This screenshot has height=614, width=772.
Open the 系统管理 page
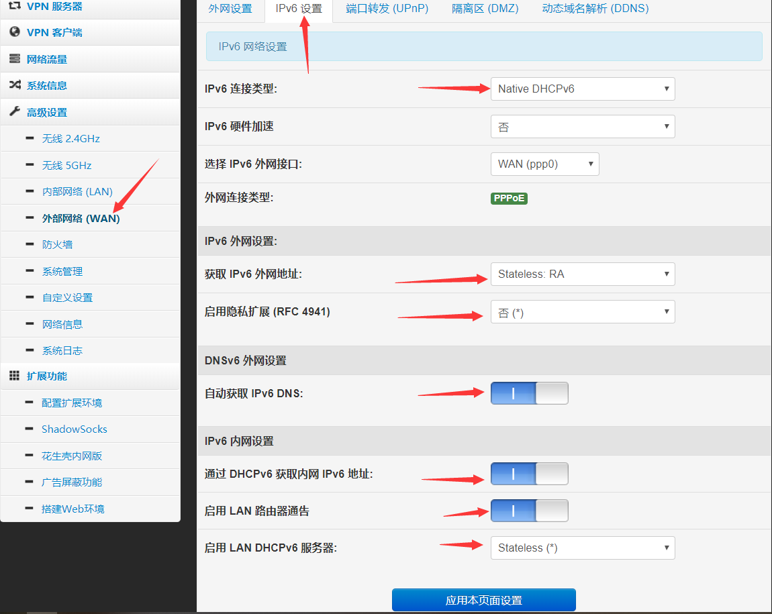click(x=62, y=271)
